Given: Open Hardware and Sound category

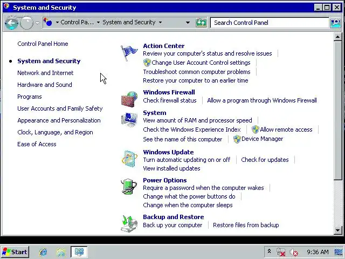Looking at the screenshot, I should [x=45, y=85].
